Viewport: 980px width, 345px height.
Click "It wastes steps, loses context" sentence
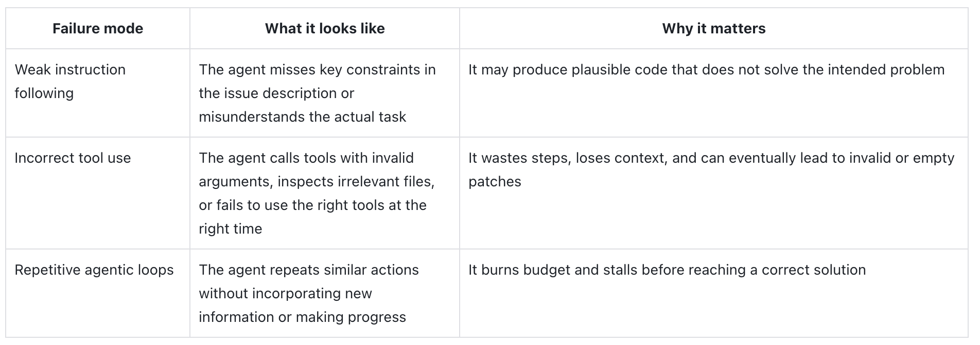[711, 158]
